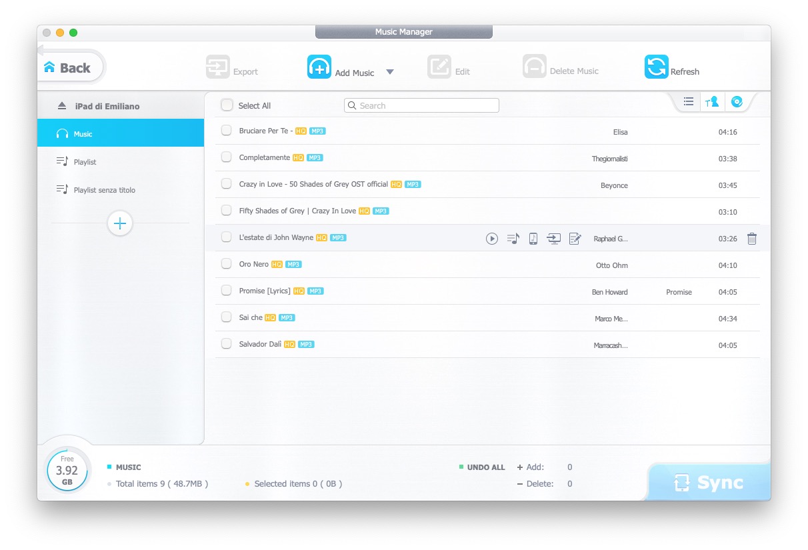Click the Sync button
This screenshot has width=808, height=550.
click(709, 482)
